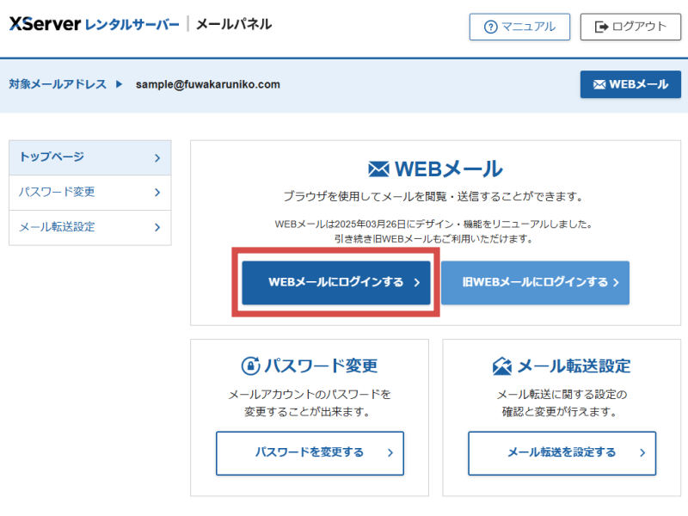This screenshot has height=516, width=688.
Task: Click the large envelope icon by WEBメール heading
Action: point(378,169)
